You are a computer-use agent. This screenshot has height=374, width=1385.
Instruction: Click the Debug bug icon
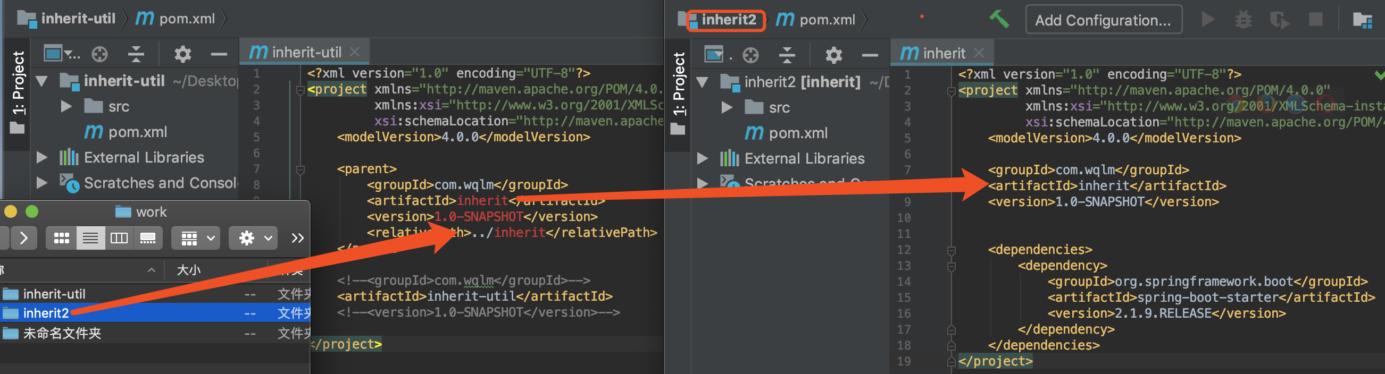point(1243,20)
